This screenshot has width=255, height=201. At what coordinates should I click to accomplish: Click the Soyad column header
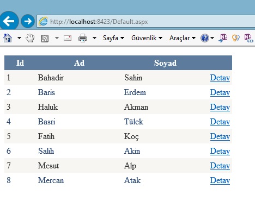tap(165, 63)
